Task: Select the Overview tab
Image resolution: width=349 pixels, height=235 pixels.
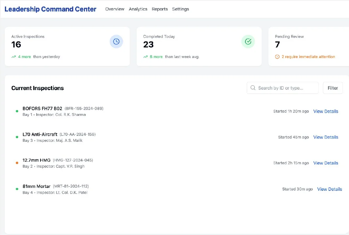Action: [115, 9]
